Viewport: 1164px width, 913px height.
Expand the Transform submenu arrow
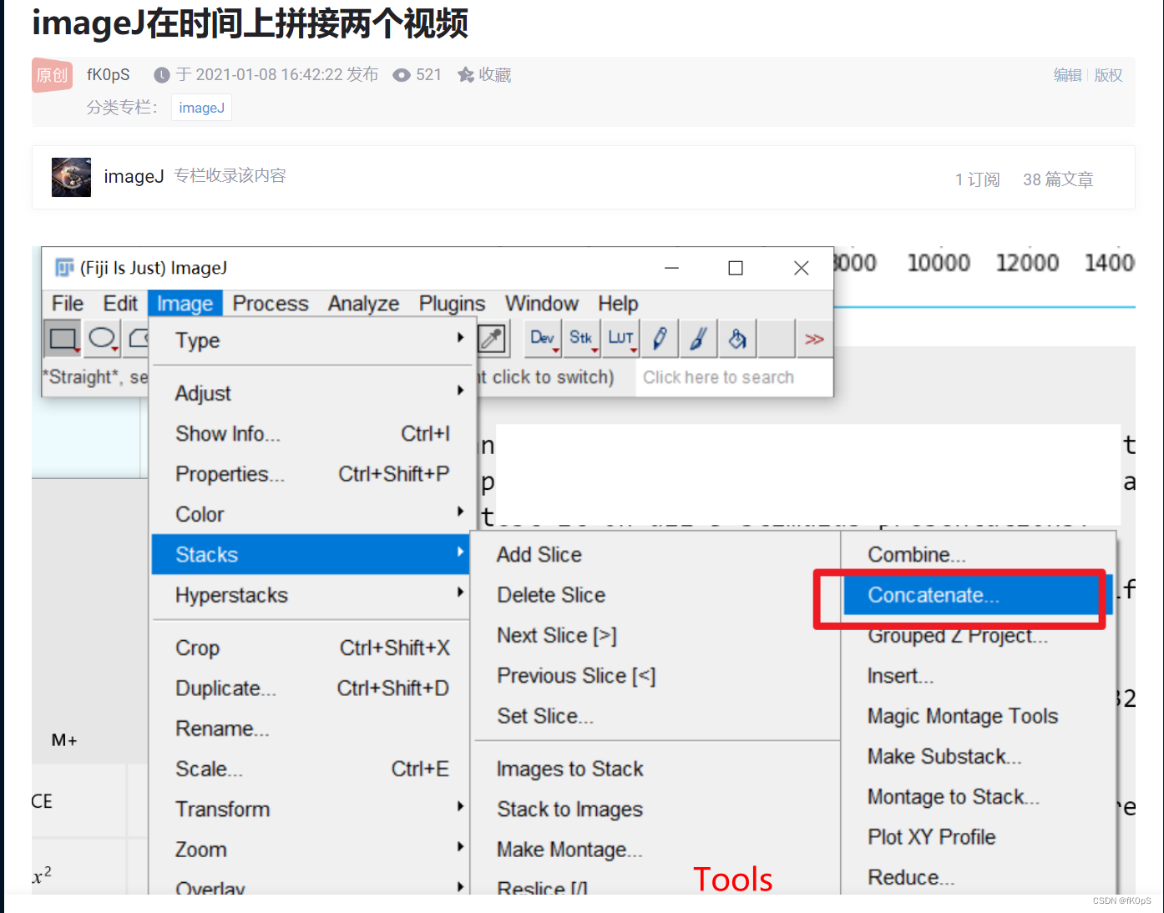coord(460,808)
